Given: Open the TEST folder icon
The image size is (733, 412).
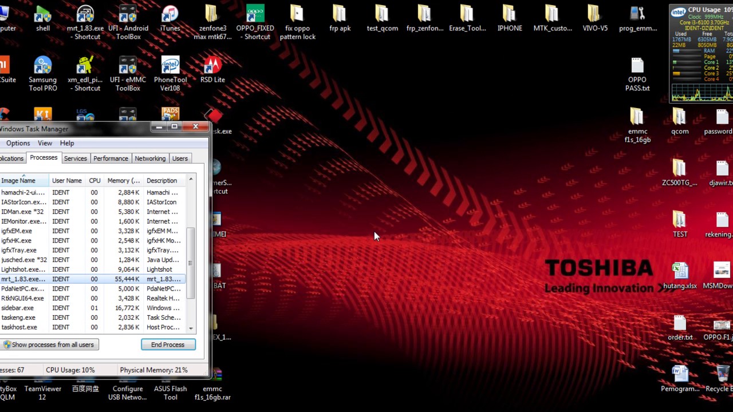Looking at the screenshot, I should coord(680,224).
